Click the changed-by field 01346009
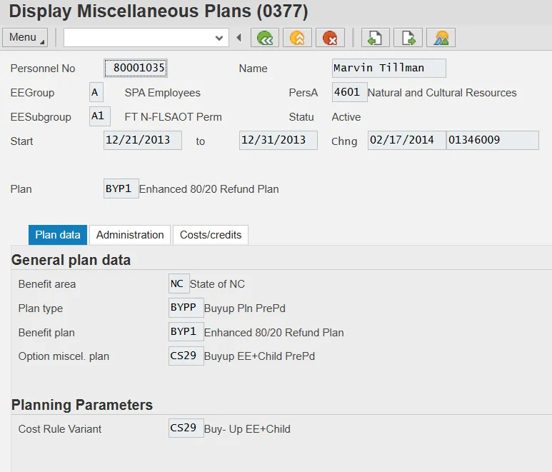This screenshot has width=552, height=472. coord(493,140)
